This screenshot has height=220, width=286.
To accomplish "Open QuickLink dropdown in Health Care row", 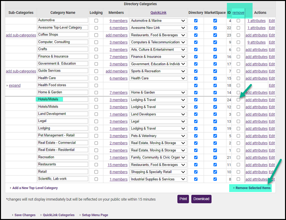I will pos(158,78).
